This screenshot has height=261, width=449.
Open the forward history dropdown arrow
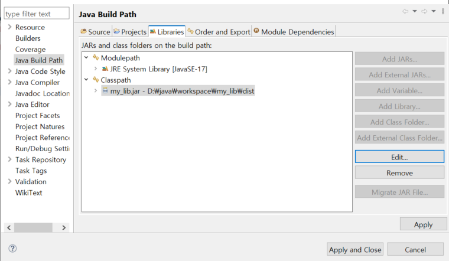pyautogui.click(x=434, y=11)
